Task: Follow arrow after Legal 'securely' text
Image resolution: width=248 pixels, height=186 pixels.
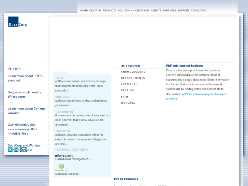Action: pyautogui.click(x=68, y=91)
